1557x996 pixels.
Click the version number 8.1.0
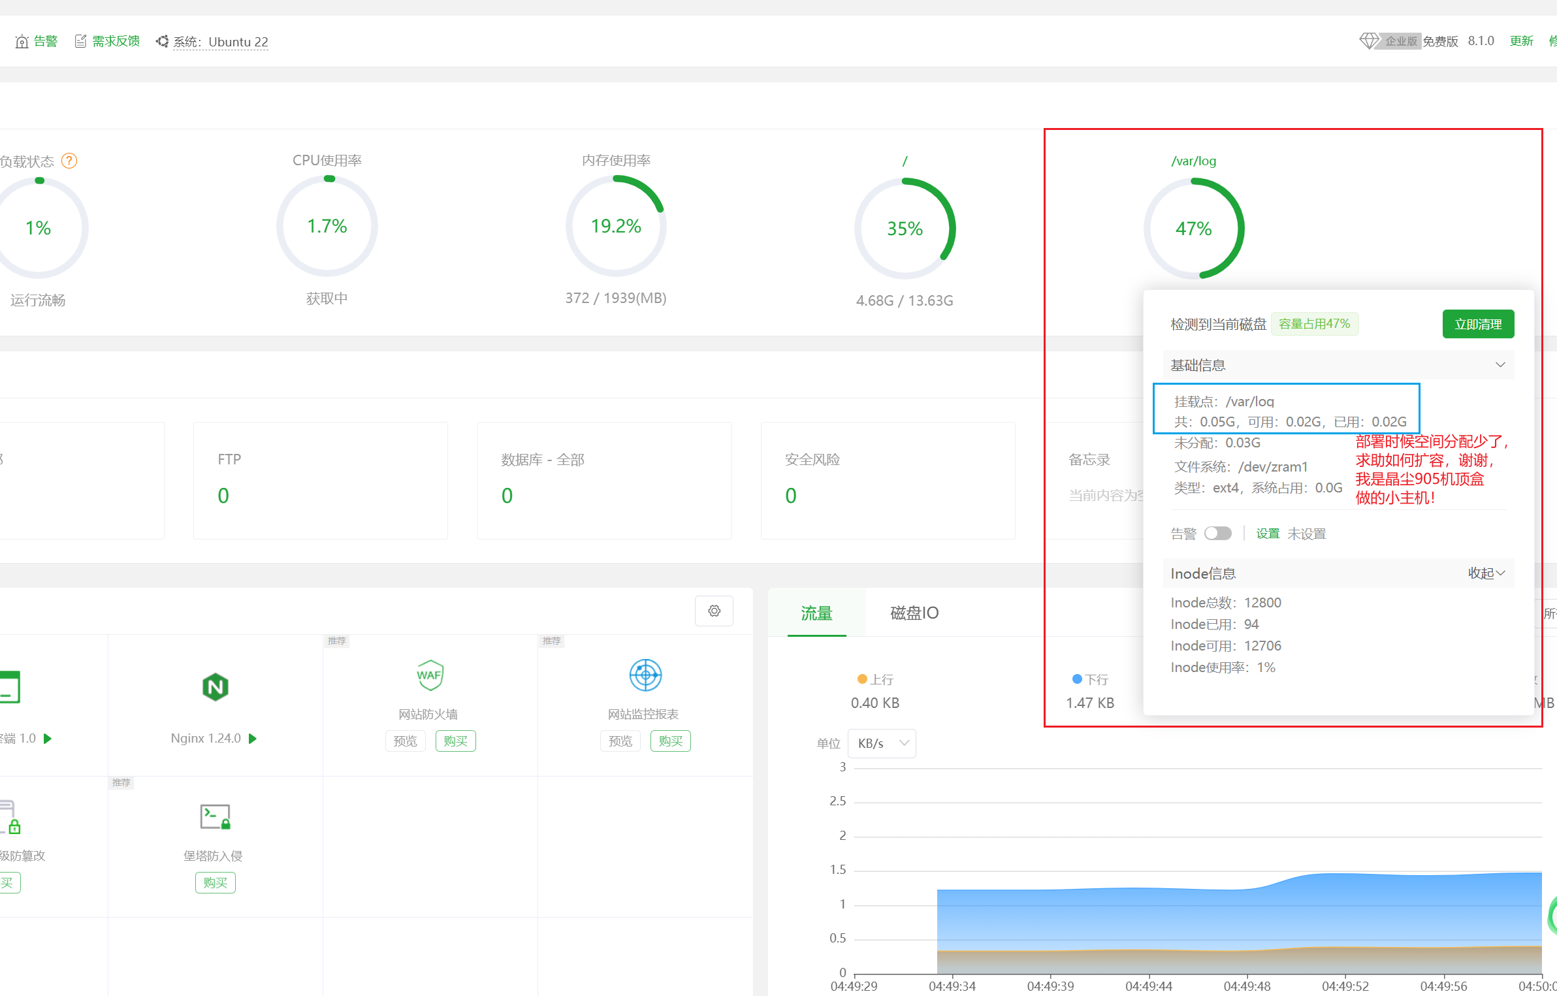(1481, 41)
